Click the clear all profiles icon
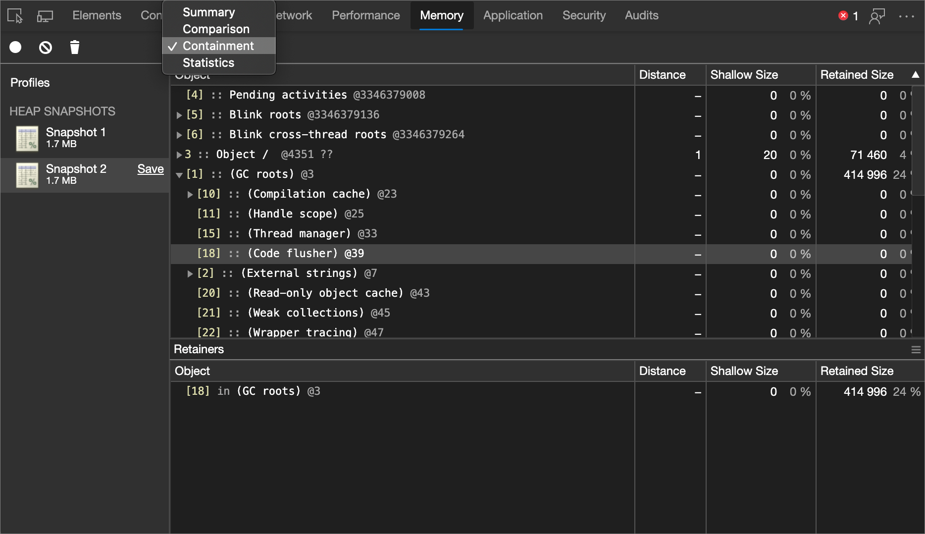 (45, 47)
